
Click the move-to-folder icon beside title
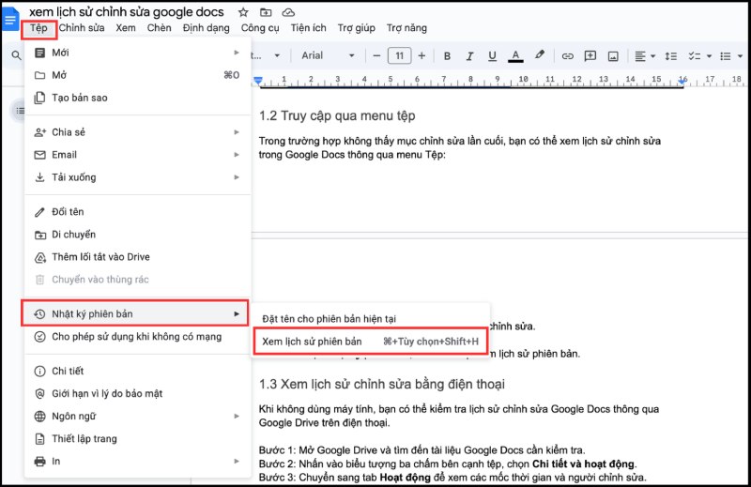(x=266, y=12)
